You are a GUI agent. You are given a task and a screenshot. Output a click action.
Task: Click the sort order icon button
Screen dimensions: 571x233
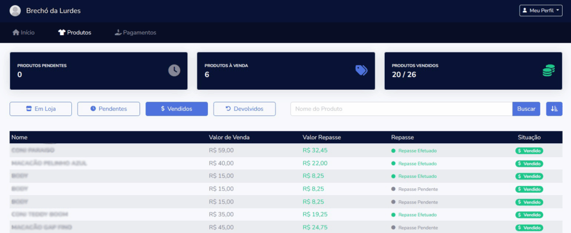554,109
